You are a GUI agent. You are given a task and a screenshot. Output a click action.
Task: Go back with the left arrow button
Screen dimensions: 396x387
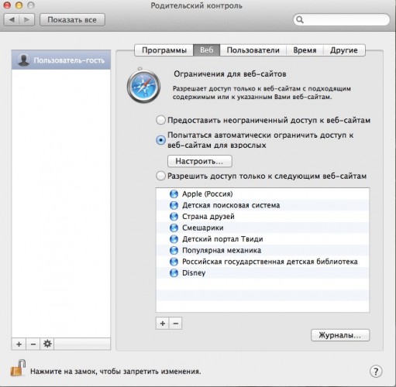12,20
